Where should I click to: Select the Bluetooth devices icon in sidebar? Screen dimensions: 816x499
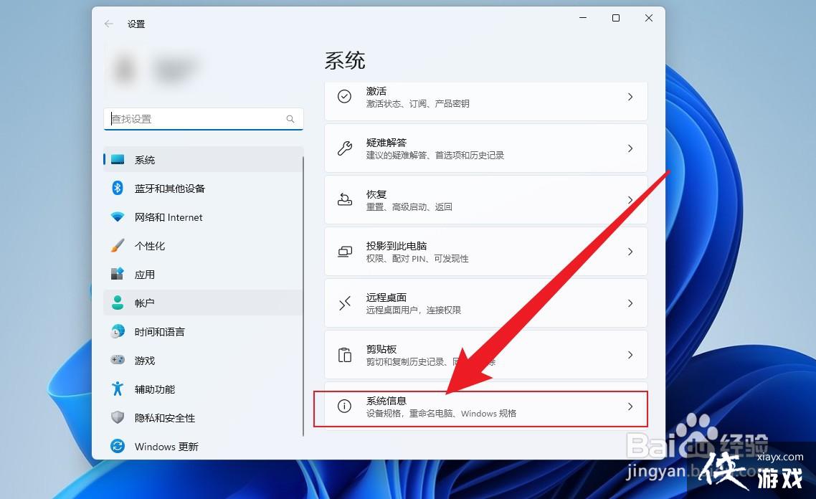tap(117, 188)
